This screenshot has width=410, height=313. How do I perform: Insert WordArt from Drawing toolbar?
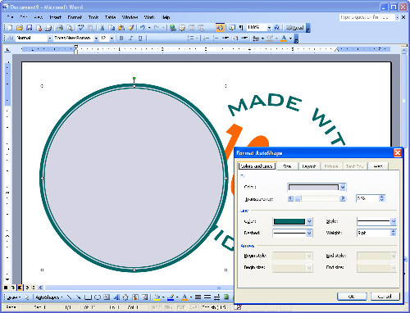click(116, 297)
